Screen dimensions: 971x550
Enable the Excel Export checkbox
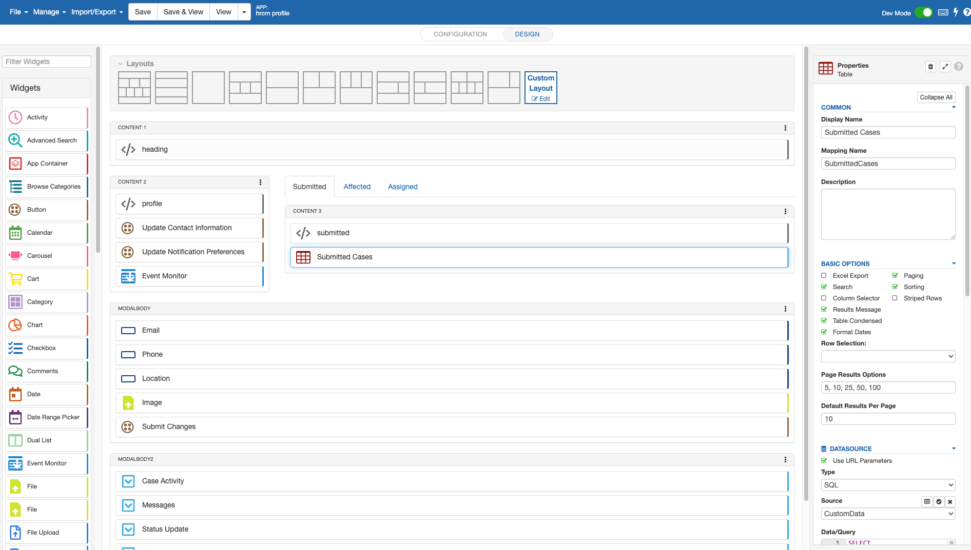click(824, 276)
